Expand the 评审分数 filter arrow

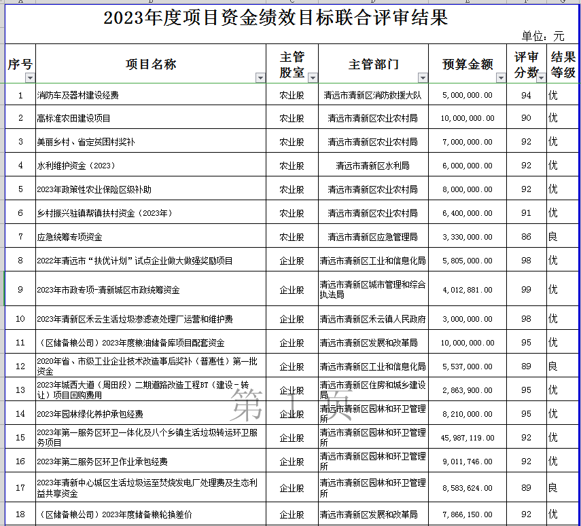coord(541,78)
